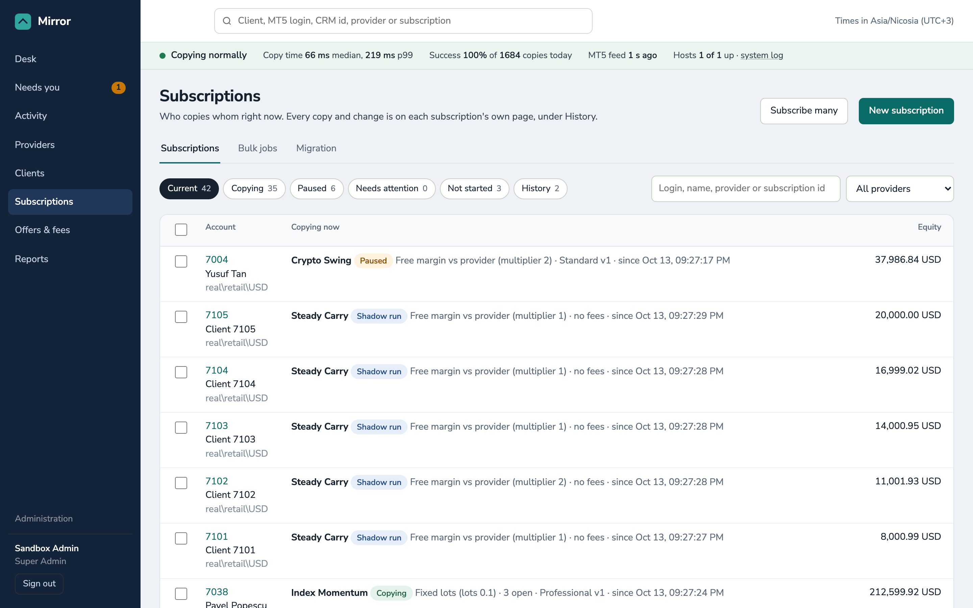Screen dimensions: 973x608
Task: Tick the checkbox for account 7038
Action: (x=181, y=594)
